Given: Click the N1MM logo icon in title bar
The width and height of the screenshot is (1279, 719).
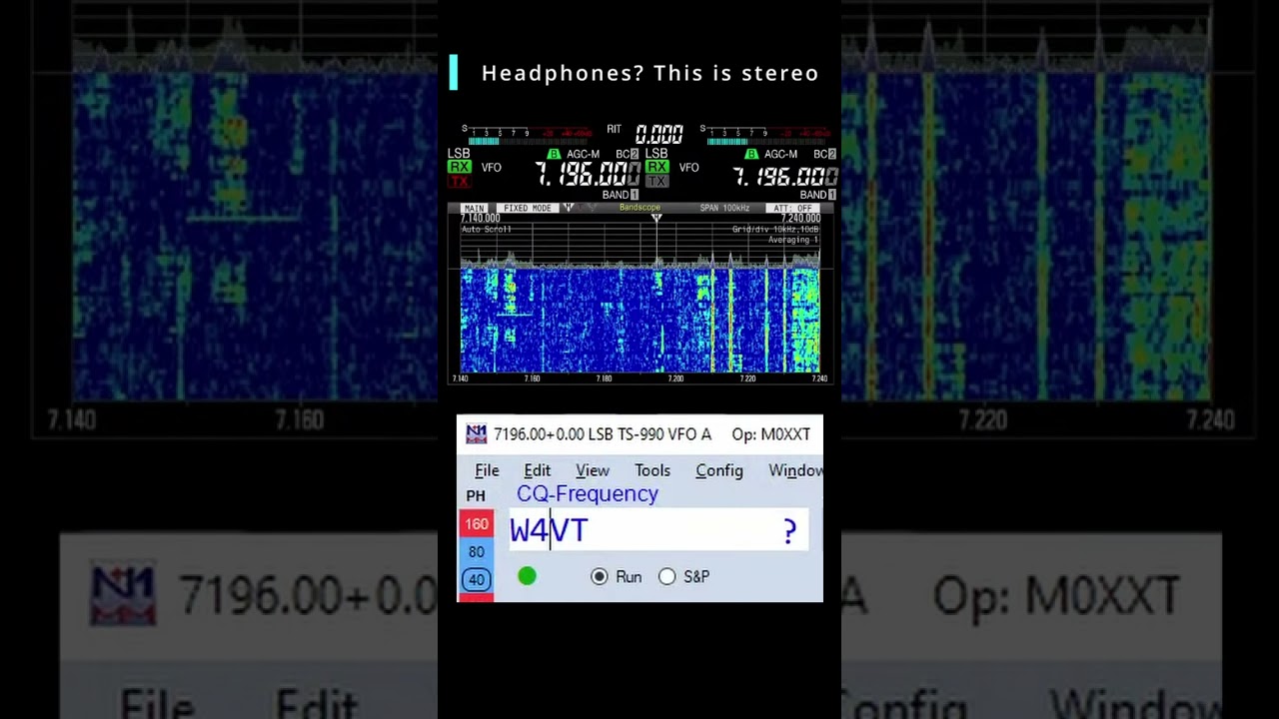Looking at the screenshot, I should click(477, 433).
